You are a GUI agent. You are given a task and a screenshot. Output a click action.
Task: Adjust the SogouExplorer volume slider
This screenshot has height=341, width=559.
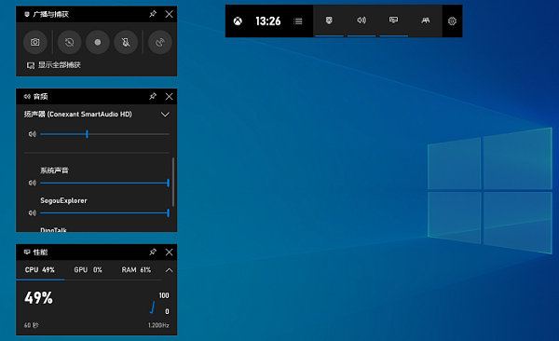(x=104, y=213)
